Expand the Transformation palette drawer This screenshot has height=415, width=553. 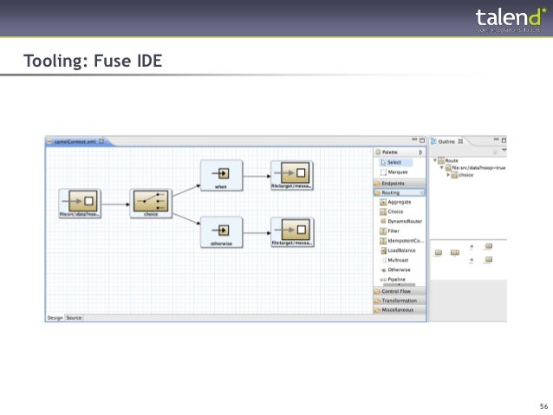tap(400, 301)
